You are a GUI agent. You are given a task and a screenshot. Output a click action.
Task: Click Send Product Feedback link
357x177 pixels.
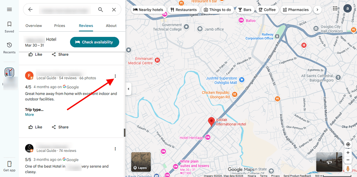coord(297,176)
